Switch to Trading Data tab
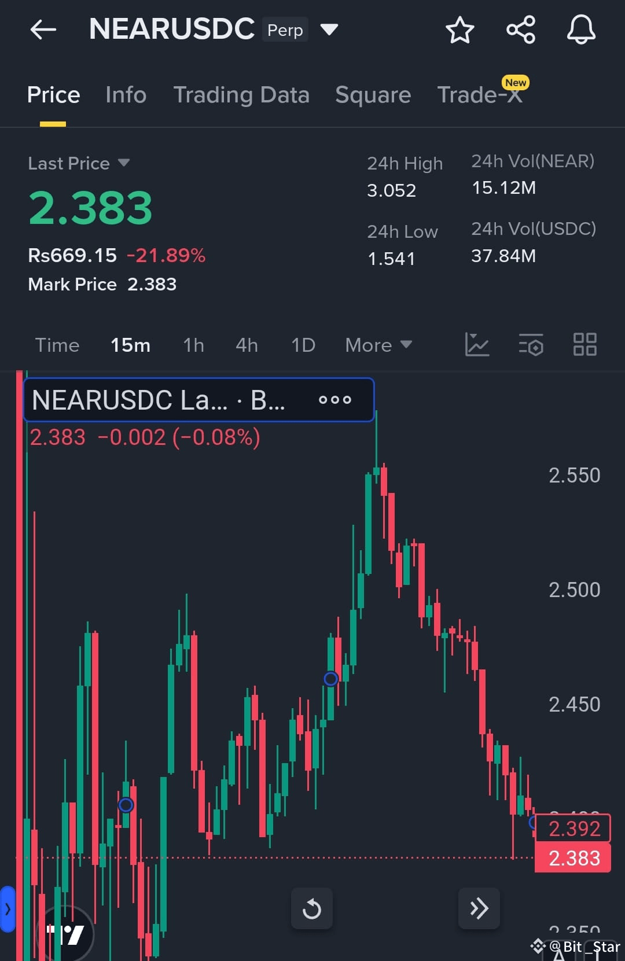This screenshot has height=961, width=625. point(241,95)
